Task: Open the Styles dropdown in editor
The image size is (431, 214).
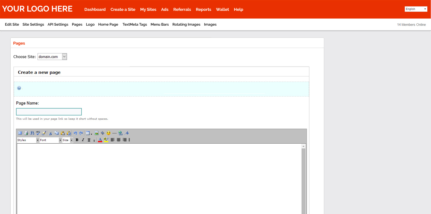Action: click(x=28, y=140)
